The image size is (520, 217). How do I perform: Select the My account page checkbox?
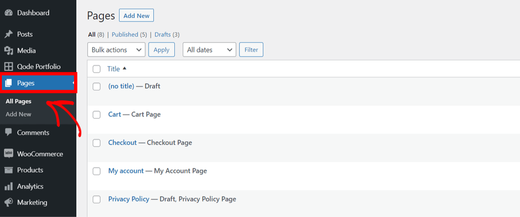tap(97, 171)
